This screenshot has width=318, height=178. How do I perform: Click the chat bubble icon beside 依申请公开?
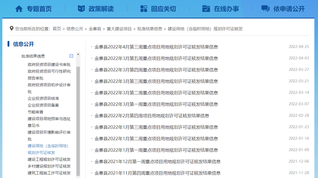point(265,9)
